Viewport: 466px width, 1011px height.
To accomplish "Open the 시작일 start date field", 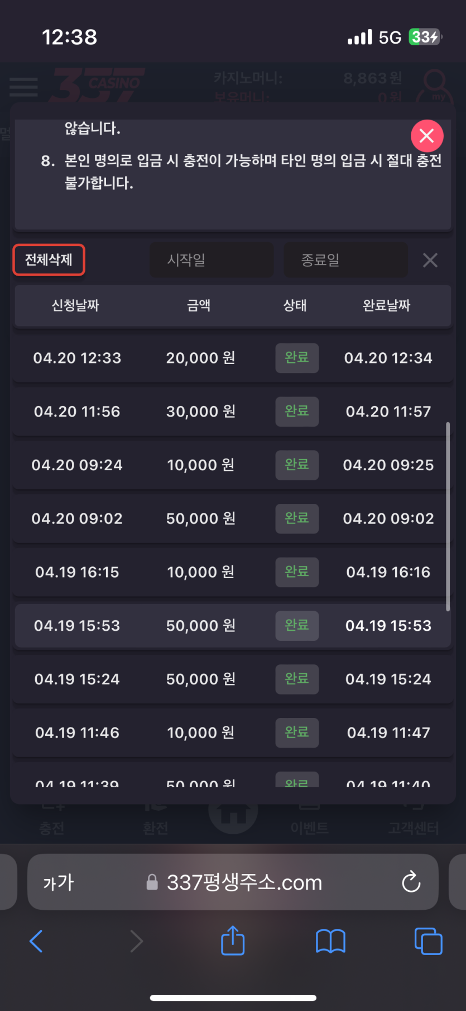I will click(x=212, y=259).
